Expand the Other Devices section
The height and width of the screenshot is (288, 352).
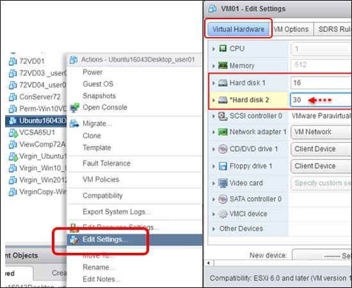(x=214, y=228)
